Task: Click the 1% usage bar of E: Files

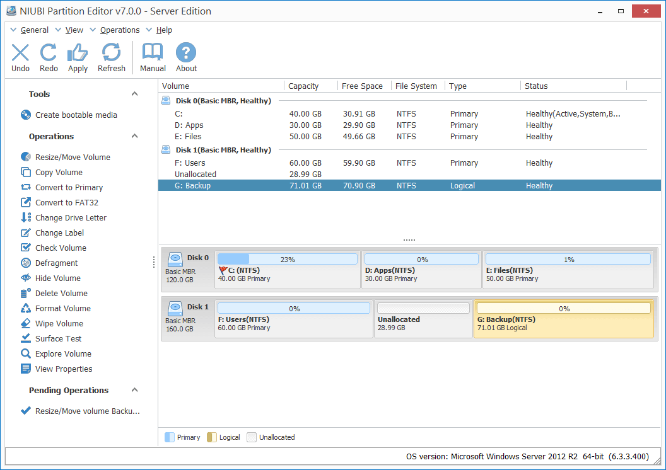Action: 568,259
